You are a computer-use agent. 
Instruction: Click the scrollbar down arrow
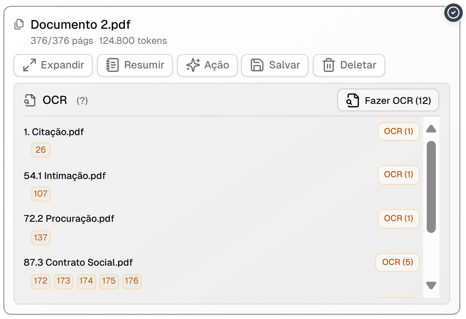click(431, 285)
